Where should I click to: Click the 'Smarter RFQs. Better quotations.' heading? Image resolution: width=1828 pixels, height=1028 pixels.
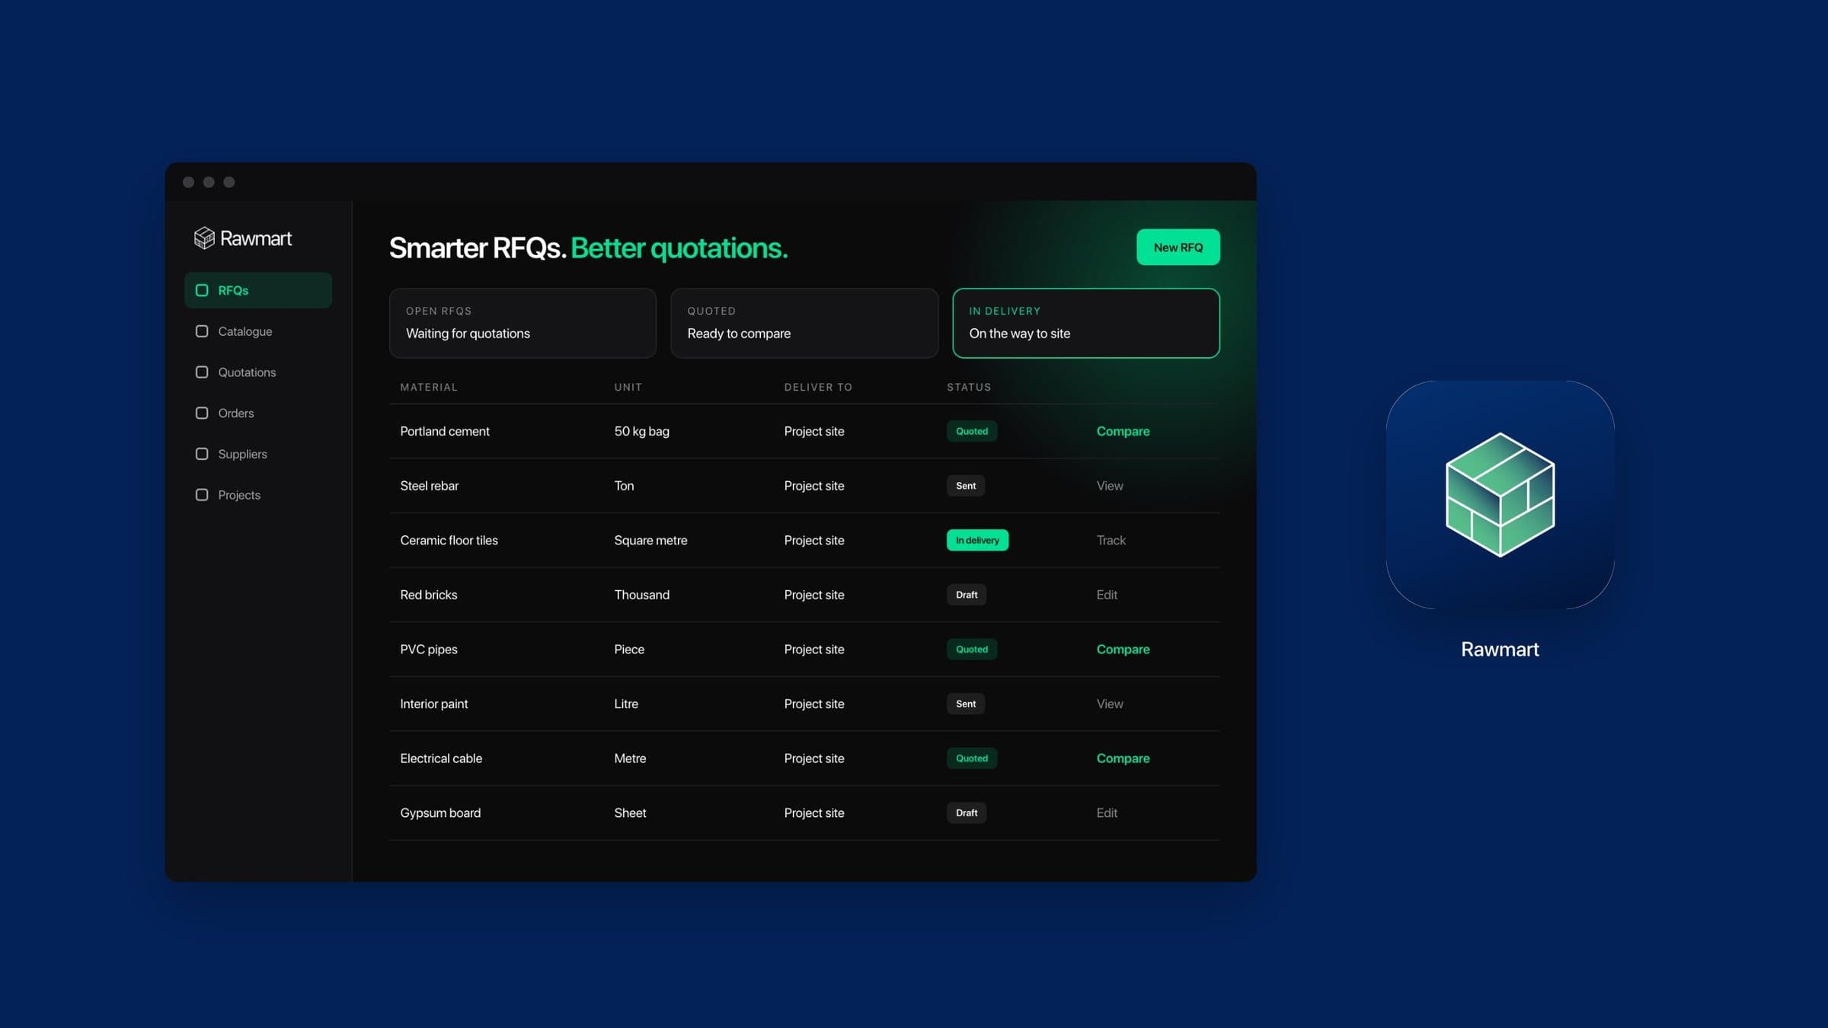(588, 248)
